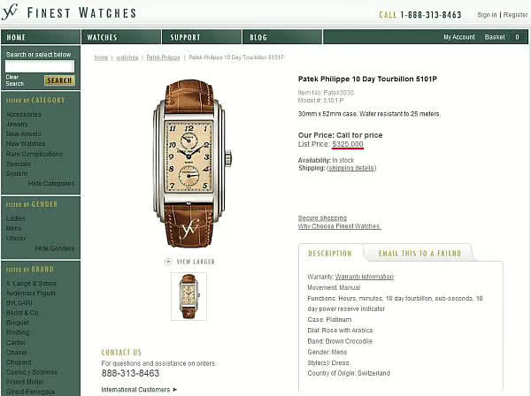
Task: Collapse genders with Hide Genders
Action: coord(55,248)
